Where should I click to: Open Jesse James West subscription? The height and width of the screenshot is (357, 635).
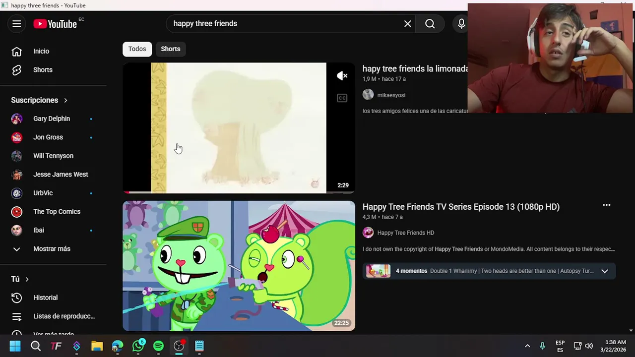click(x=53, y=175)
